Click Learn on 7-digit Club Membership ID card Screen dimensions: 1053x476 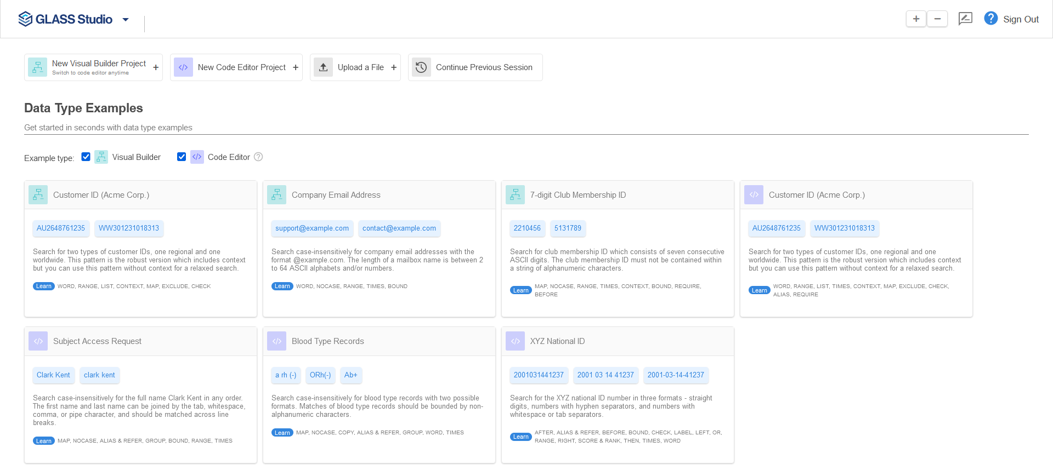click(520, 290)
